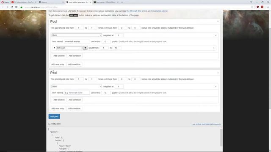Open the Set count function dropdown
Viewport: 271px width, 152px height.
click(69, 48)
